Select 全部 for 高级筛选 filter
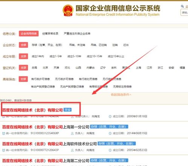This screenshot has height=166, width=188. pyautogui.click(x=23, y=79)
